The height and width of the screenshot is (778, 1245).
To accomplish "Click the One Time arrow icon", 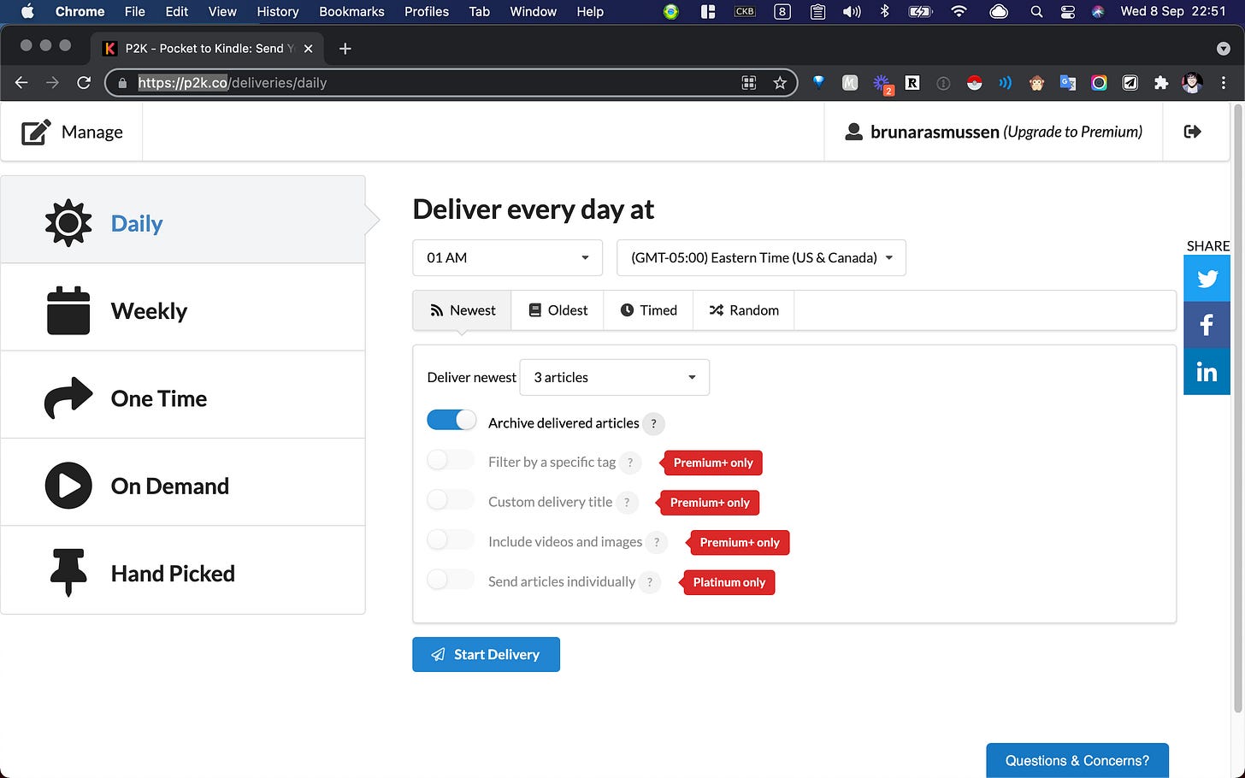I will pyautogui.click(x=68, y=398).
